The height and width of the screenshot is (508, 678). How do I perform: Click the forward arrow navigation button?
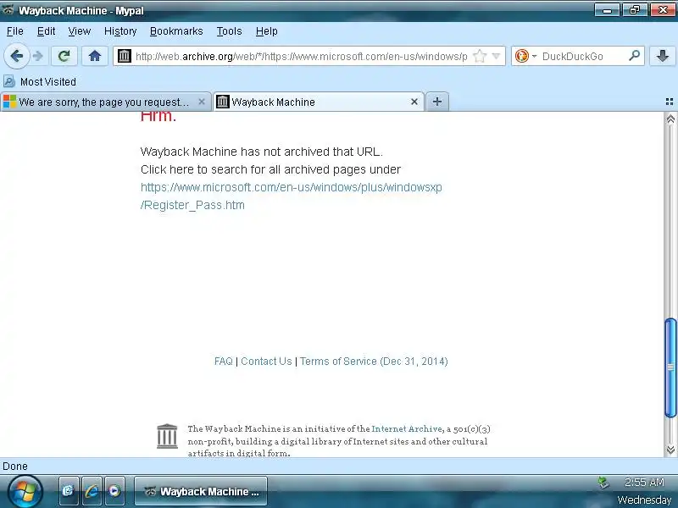point(38,56)
